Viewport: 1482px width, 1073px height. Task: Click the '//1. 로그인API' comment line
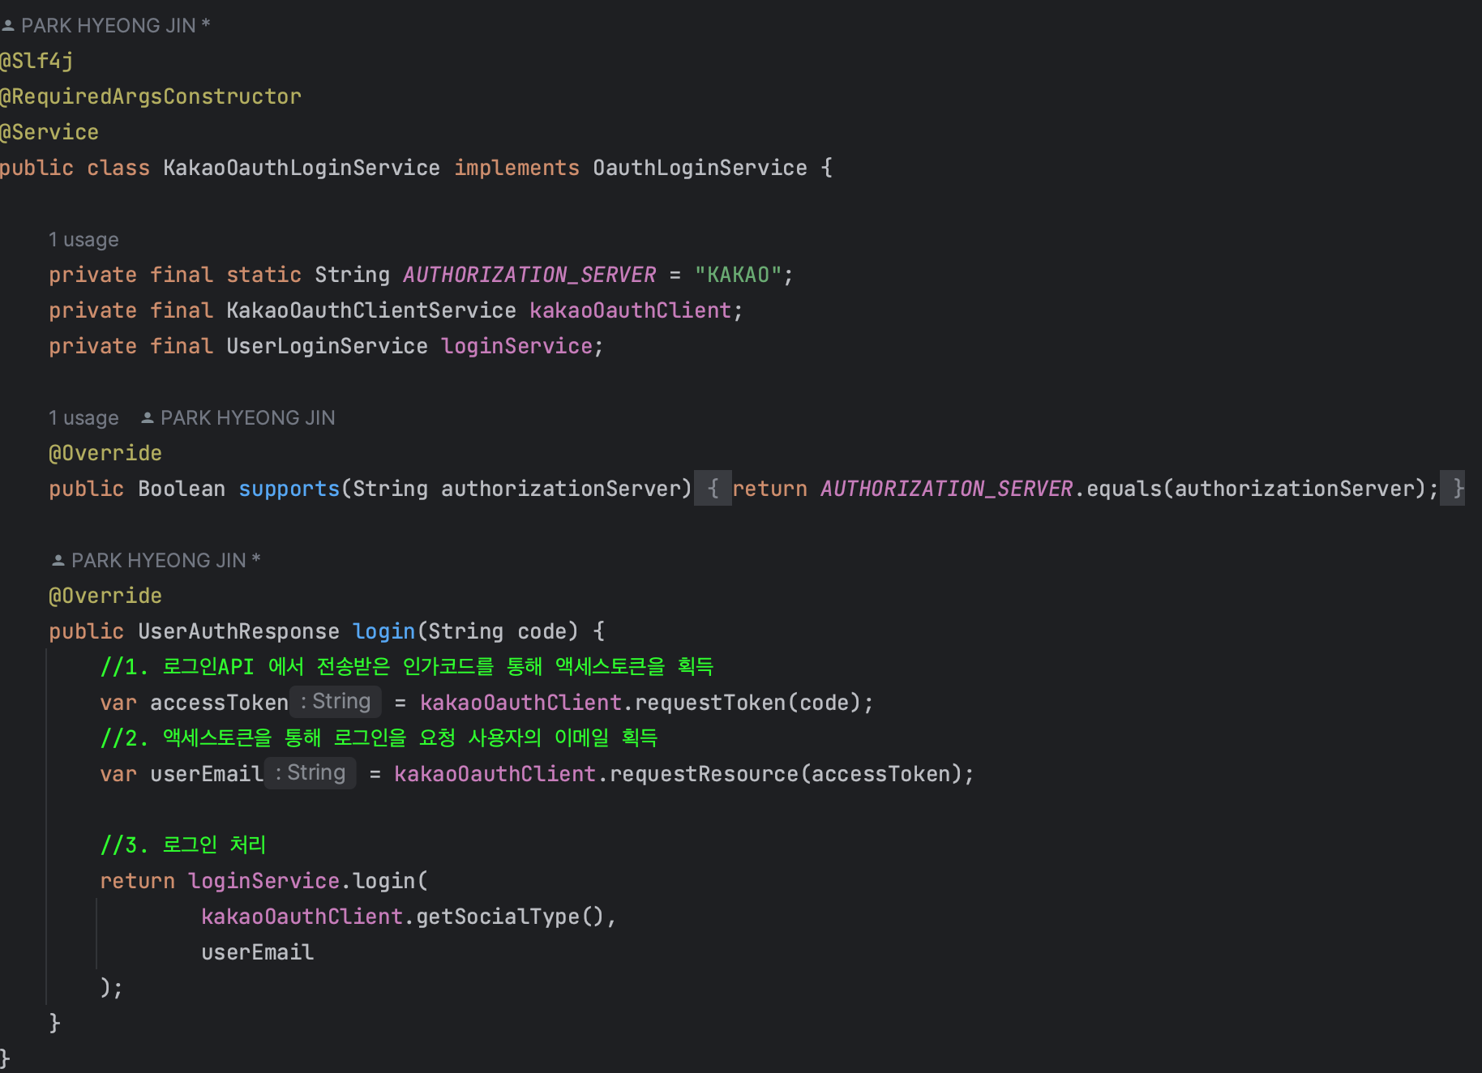coord(406,668)
